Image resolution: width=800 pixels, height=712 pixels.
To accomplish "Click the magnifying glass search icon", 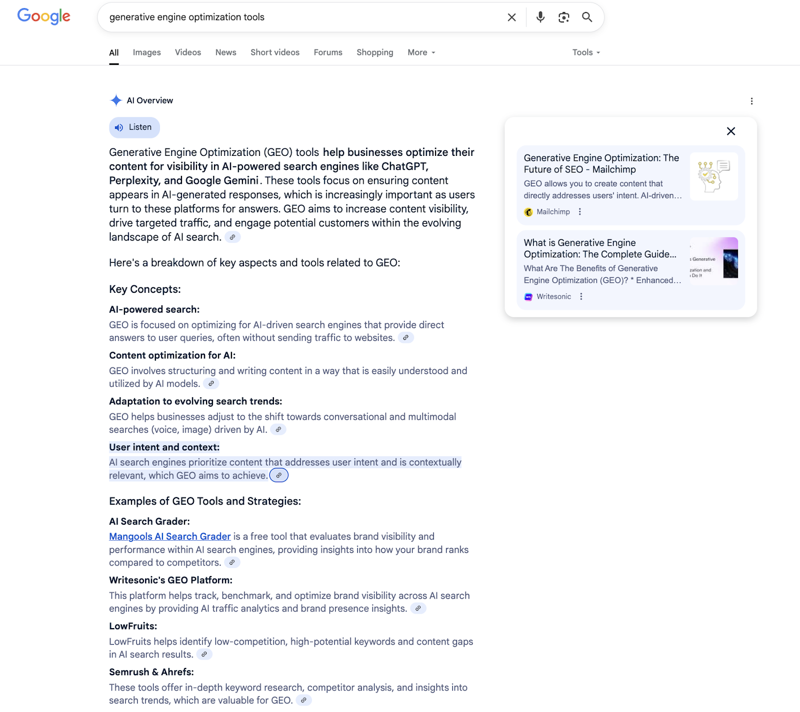I will click(587, 17).
